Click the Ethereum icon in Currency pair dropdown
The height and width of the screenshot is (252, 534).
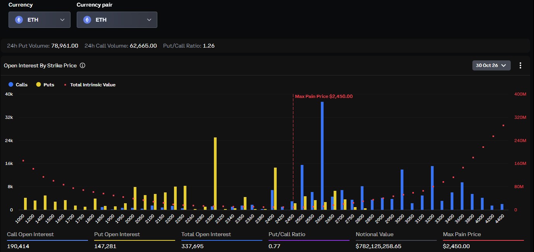tap(87, 20)
